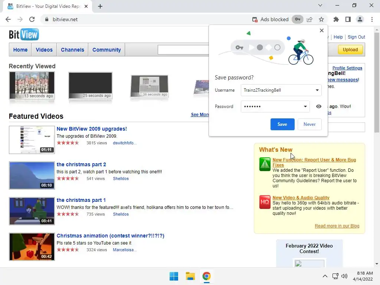Click the site search input field
The width and height of the screenshot is (380, 285).
coord(183,50)
